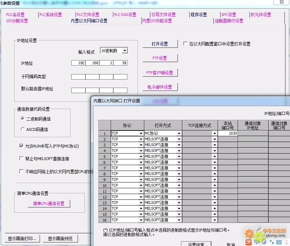The width and height of the screenshot is (290, 246).
Task: Expand TCP连接方式 dropdown in row 1
Action: [x=215, y=133]
